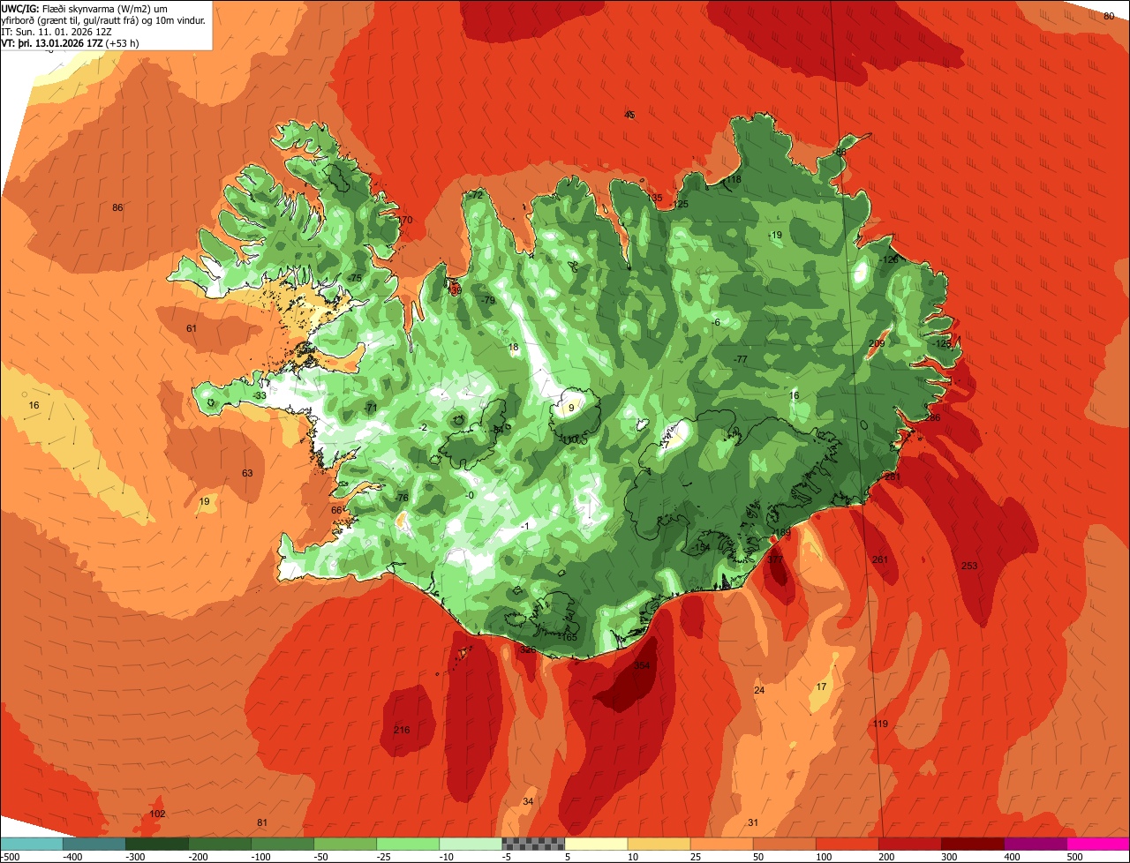The image size is (1130, 863).
Task: Click the ocean value "34" near the bottom edge
Action: click(x=528, y=801)
